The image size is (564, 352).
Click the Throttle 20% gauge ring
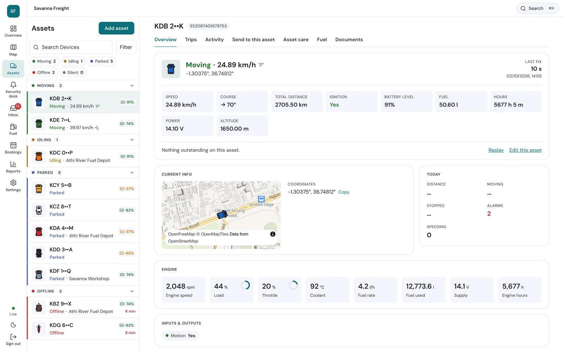(293, 285)
